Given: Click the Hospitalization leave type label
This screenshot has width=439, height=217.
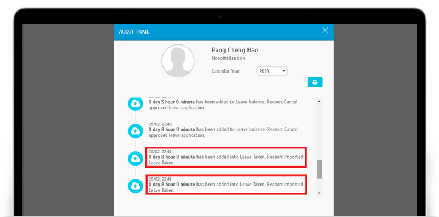Looking at the screenshot, I should (228, 58).
